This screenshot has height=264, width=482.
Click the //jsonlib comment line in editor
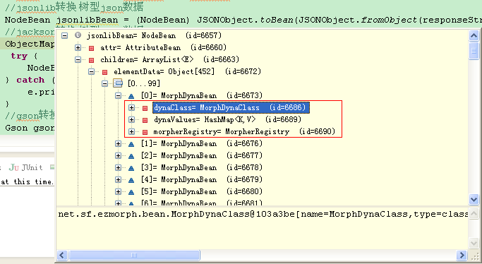tap(74, 7)
